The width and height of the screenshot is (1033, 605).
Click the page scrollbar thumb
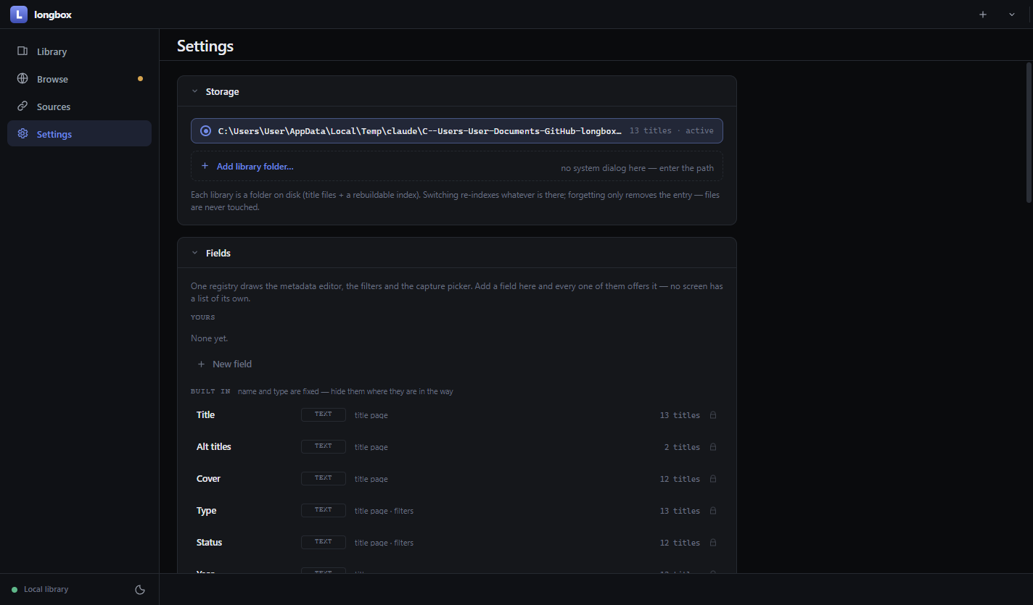pyautogui.click(x=1029, y=133)
